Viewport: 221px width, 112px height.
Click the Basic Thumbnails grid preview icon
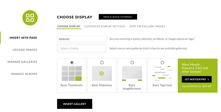coord(72,73)
